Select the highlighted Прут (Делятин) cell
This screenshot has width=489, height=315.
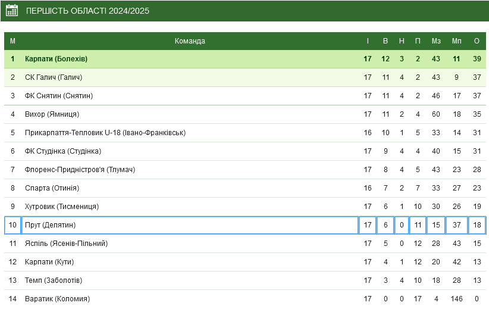click(190, 225)
